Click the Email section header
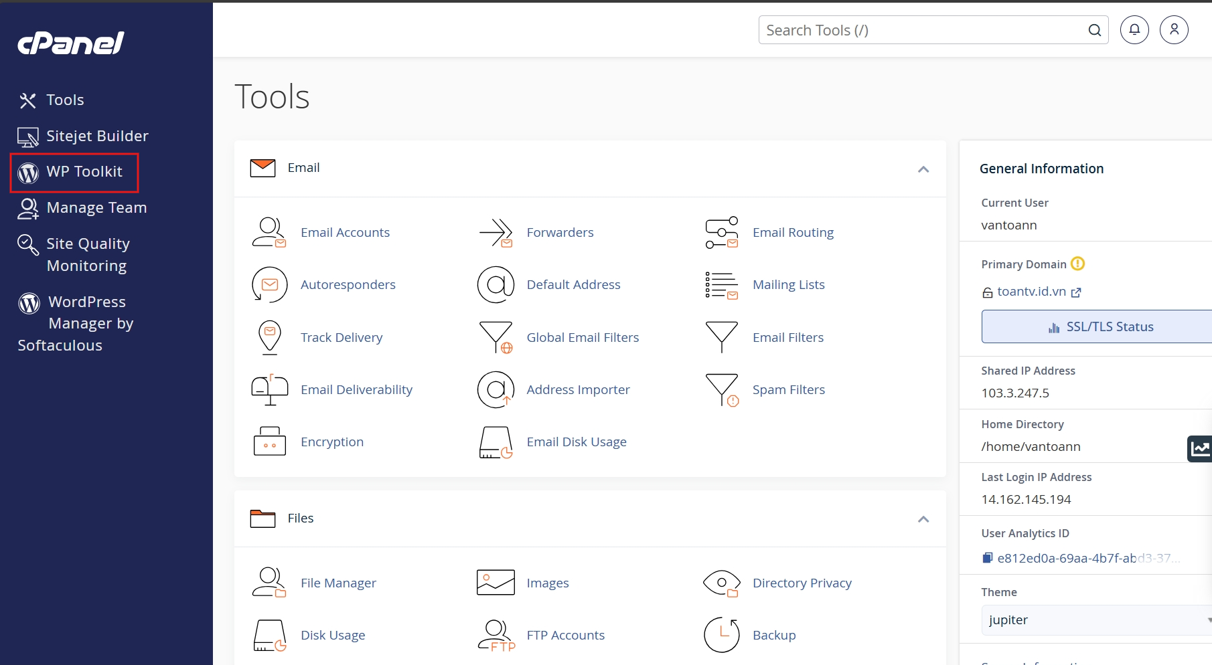 [590, 169]
